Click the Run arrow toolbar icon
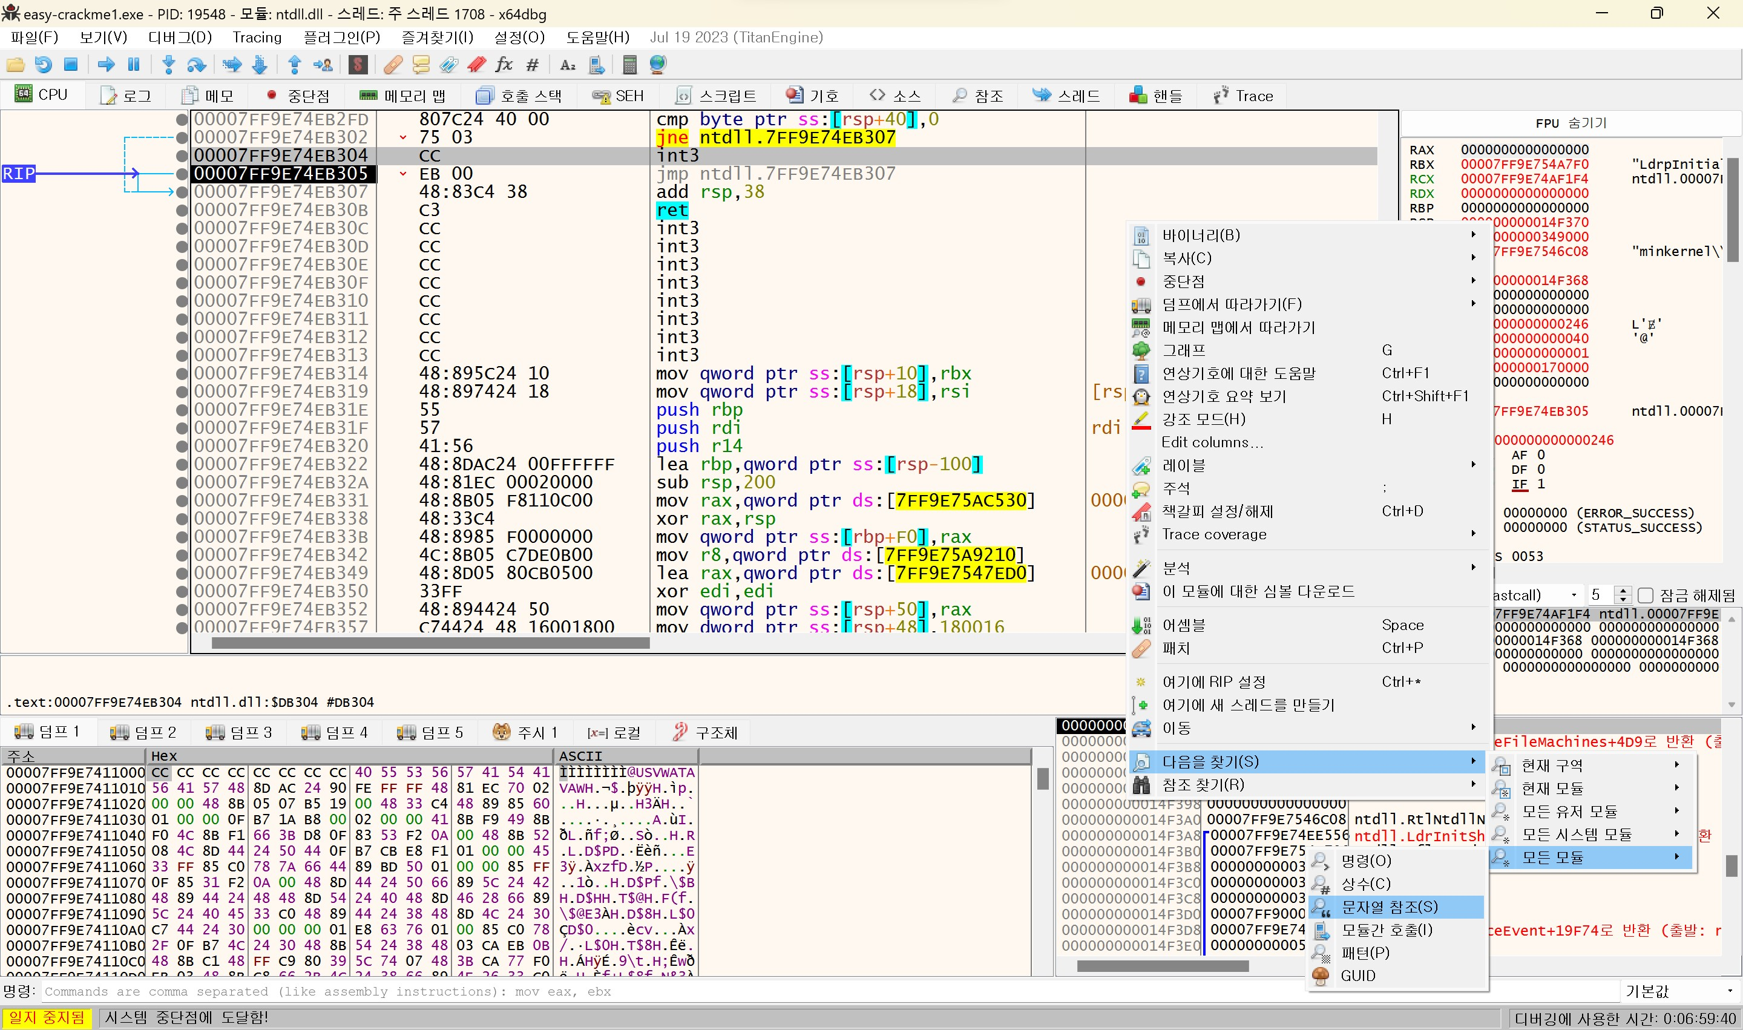This screenshot has height=1030, width=1743. click(106, 65)
